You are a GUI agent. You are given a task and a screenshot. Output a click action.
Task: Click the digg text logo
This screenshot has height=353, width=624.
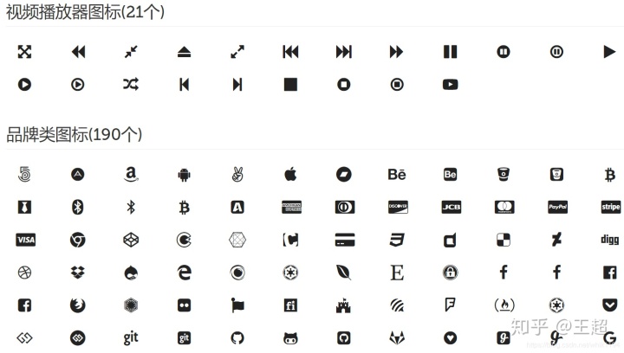pos(609,240)
